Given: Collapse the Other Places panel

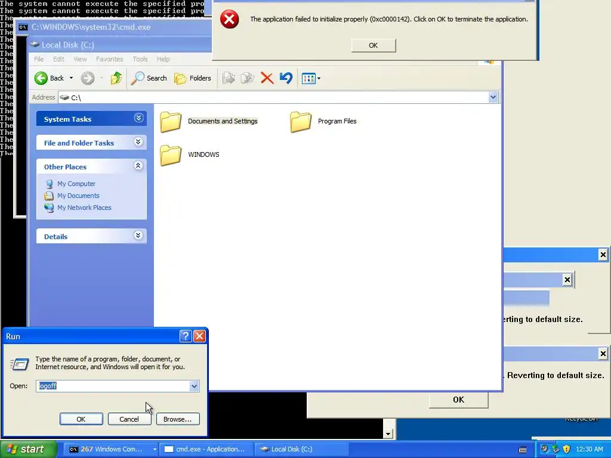Looking at the screenshot, I should coord(138,166).
